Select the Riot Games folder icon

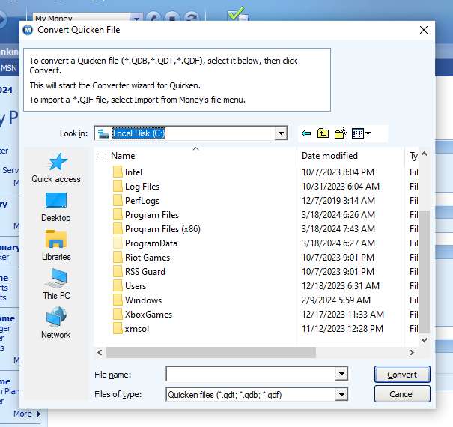(x=118, y=257)
